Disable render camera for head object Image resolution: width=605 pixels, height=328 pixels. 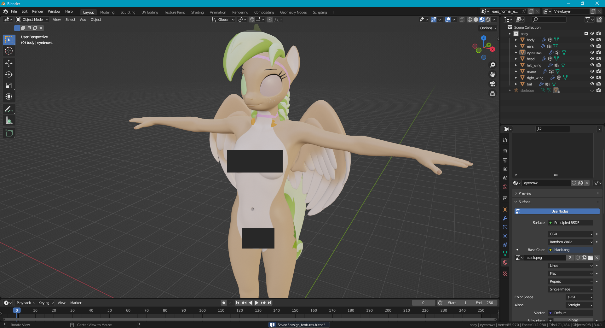point(598,59)
